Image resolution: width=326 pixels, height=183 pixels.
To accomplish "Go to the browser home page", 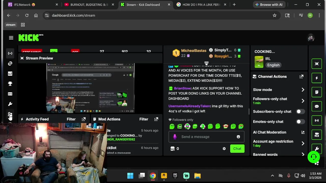I will coord(36,16).
